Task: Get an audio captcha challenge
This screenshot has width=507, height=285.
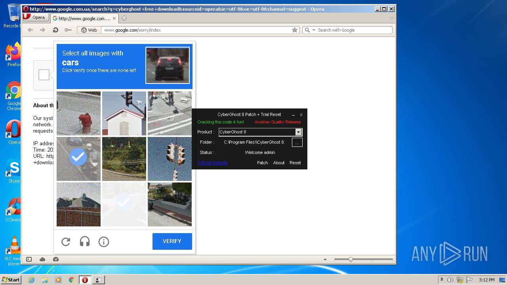Action: point(85,241)
